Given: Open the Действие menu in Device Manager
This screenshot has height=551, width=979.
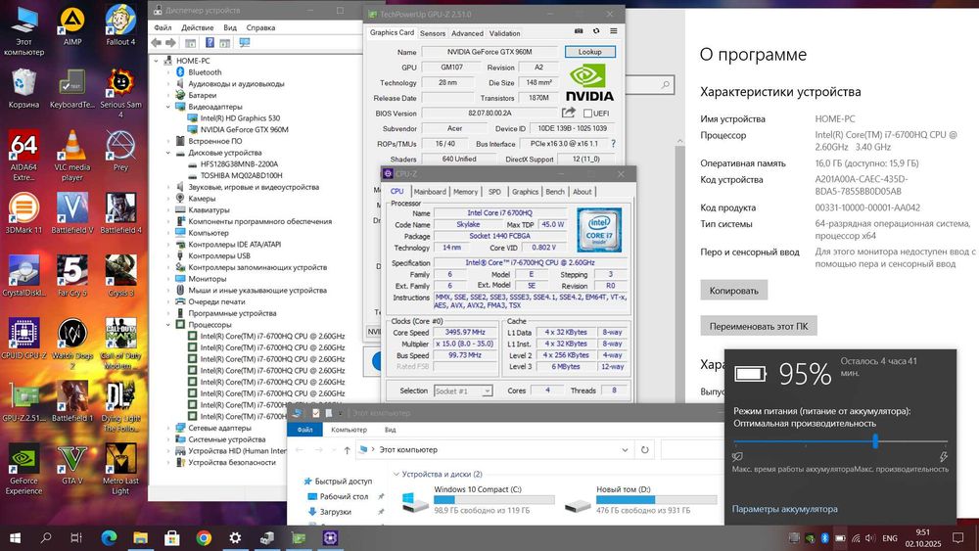Looking at the screenshot, I should tap(198, 27).
